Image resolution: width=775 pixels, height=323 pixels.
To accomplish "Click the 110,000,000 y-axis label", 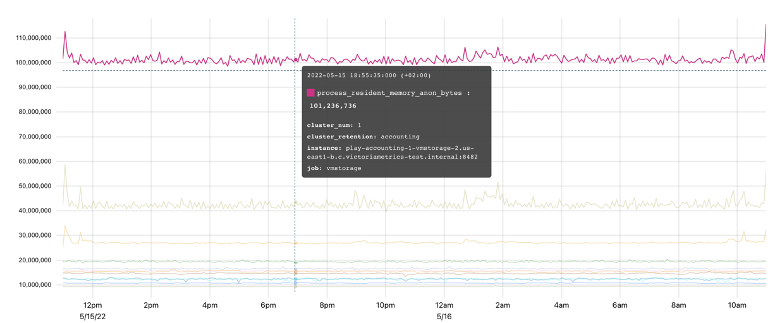I will pyautogui.click(x=34, y=38).
